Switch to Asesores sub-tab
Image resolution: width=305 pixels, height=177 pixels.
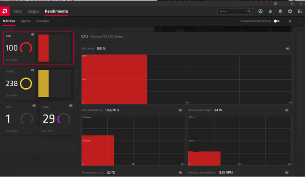coord(43,21)
